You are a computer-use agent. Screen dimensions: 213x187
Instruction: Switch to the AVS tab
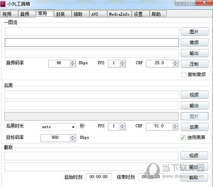[98, 14]
